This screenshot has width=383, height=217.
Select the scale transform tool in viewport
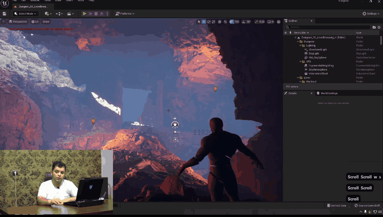point(214,22)
